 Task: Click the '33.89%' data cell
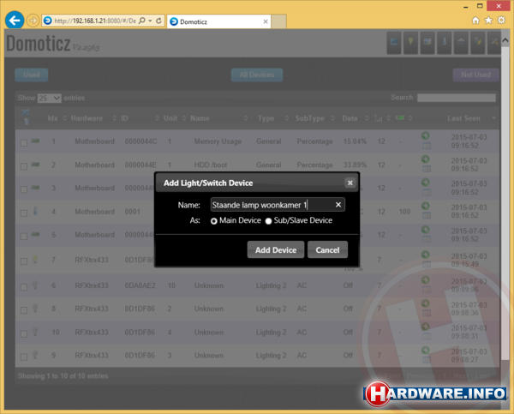pos(355,165)
